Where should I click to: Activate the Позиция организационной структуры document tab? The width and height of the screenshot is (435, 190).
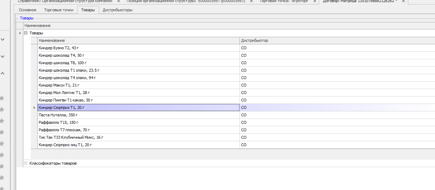pyautogui.click(x=186, y=1)
